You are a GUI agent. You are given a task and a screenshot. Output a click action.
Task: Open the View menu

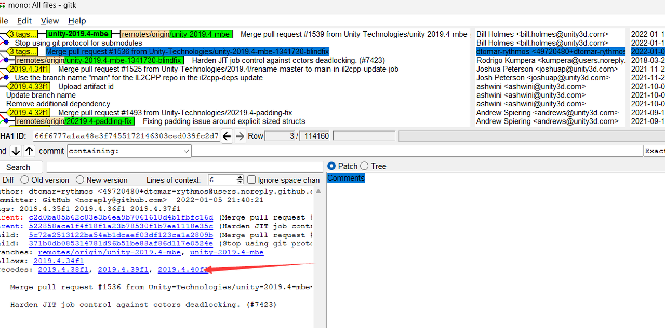coord(50,21)
